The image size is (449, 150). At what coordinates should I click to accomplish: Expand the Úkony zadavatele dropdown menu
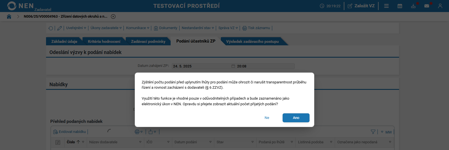pos(106,28)
